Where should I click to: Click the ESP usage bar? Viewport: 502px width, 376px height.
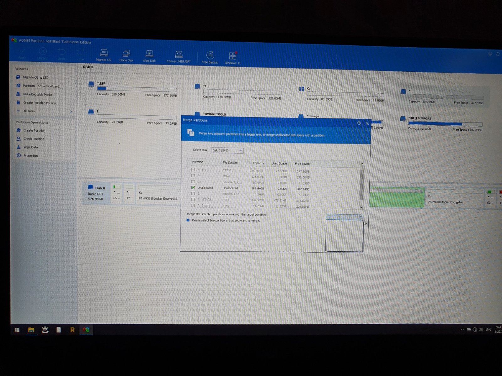click(x=137, y=89)
